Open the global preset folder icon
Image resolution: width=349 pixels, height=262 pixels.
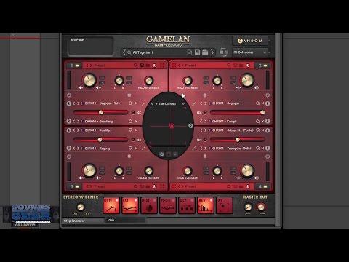coord(205,52)
